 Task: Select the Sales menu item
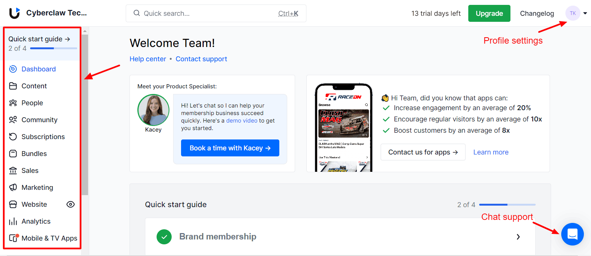pos(30,171)
